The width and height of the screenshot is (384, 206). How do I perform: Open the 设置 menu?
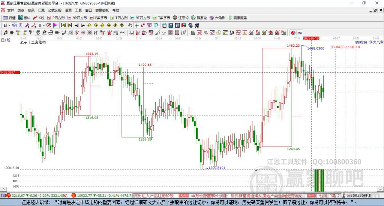(68, 10)
